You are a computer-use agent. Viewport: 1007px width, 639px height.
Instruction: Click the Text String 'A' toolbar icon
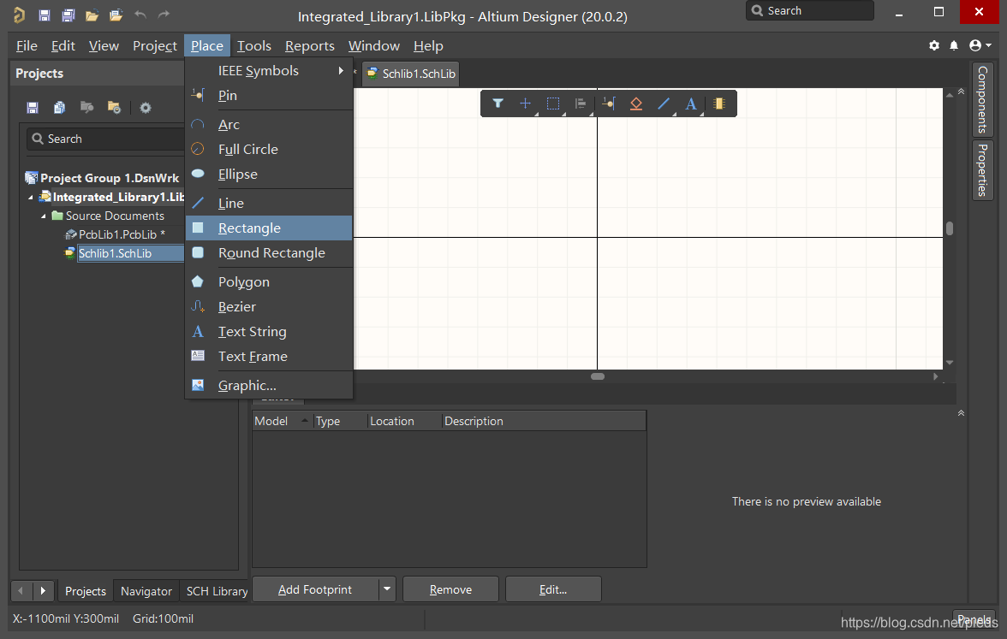pyautogui.click(x=691, y=104)
